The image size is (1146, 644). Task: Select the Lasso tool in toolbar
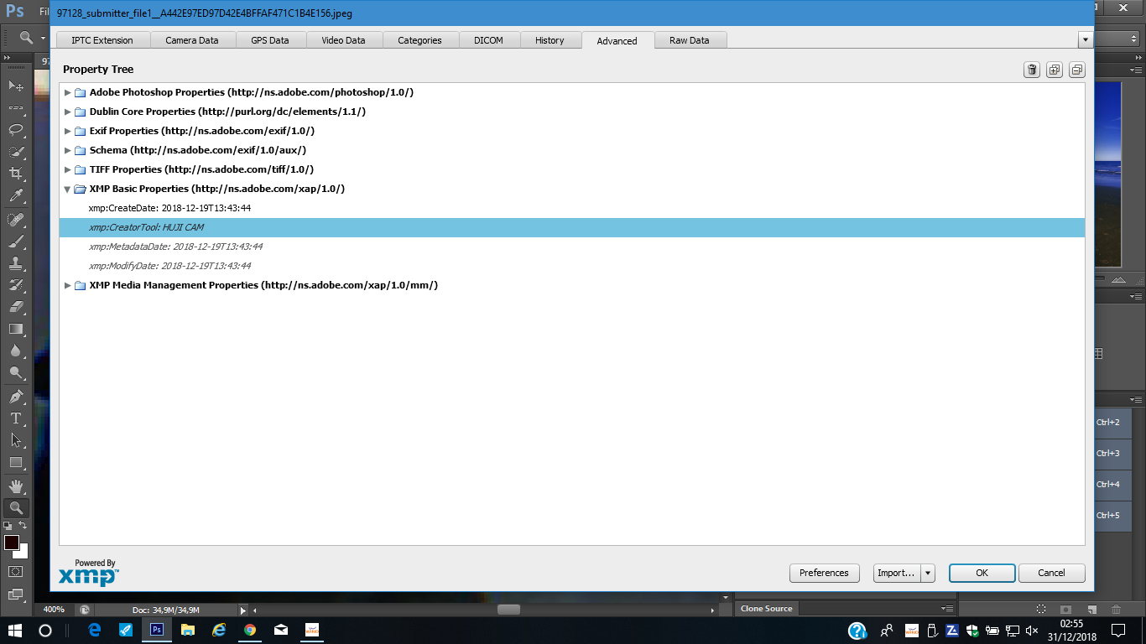click(16, 130)
